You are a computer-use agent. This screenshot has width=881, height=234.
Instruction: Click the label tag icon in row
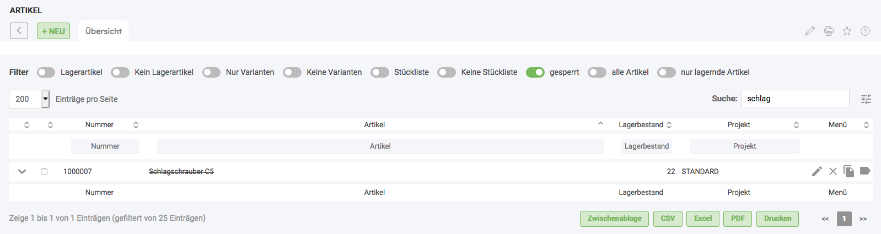coord(865,171)
